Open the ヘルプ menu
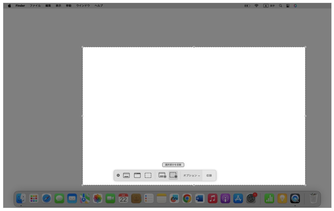The image size is (334, 211). pyautogui.click(x=99, y=6)
